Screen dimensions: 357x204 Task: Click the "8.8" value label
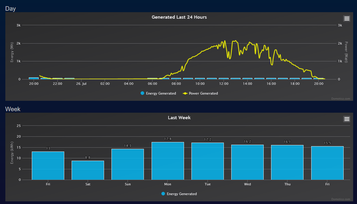click(x=88, y=157)
